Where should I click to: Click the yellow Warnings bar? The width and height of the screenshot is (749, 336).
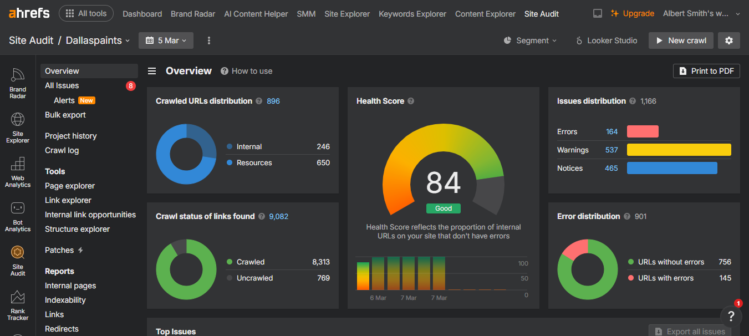[679, 150]
